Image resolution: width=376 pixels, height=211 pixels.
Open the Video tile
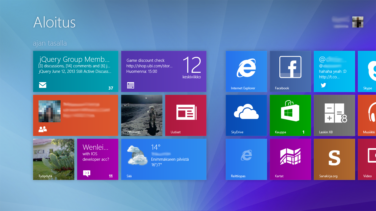coord(367,159)
